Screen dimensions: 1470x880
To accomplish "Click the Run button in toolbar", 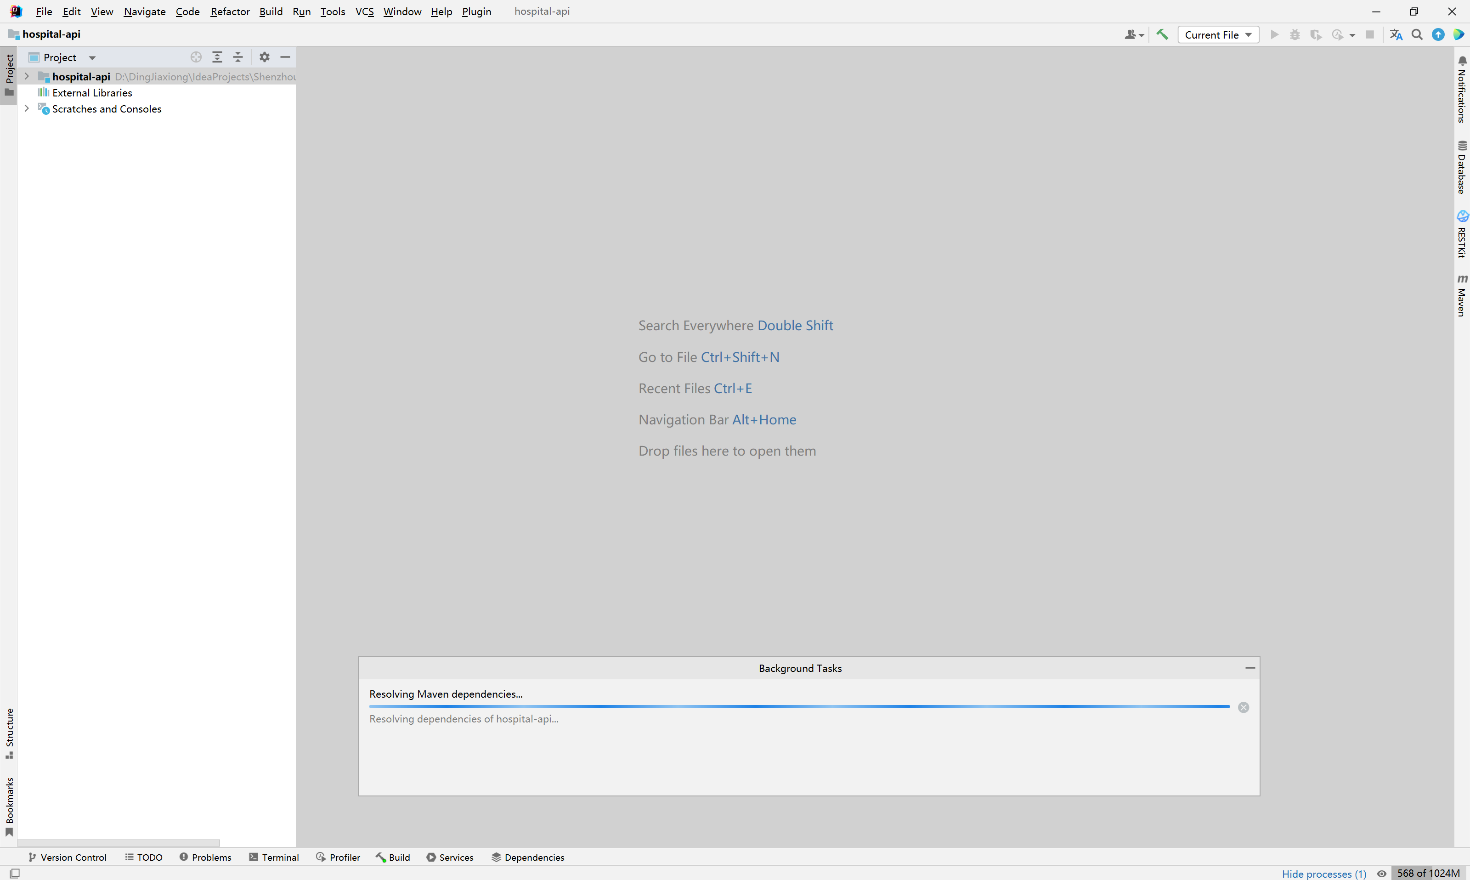I will 1273,34.
